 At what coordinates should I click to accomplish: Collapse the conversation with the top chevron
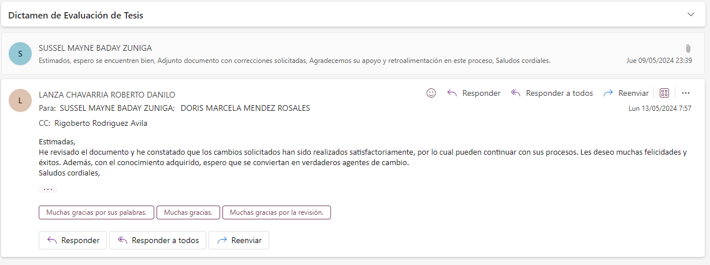(691, 15)
